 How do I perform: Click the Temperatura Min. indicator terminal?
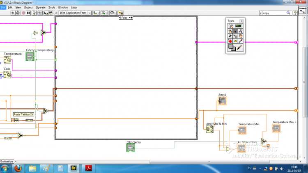(242, 130)
